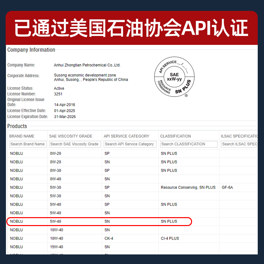This screenshot has width=264, height=264.
Task: Click Resource Conserving, SN PLUS classification cell
Action: pos(188,187)
